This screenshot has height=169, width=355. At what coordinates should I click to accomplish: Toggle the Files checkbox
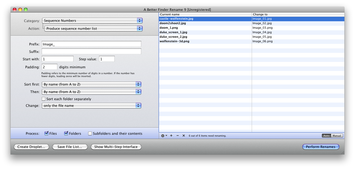46,133
